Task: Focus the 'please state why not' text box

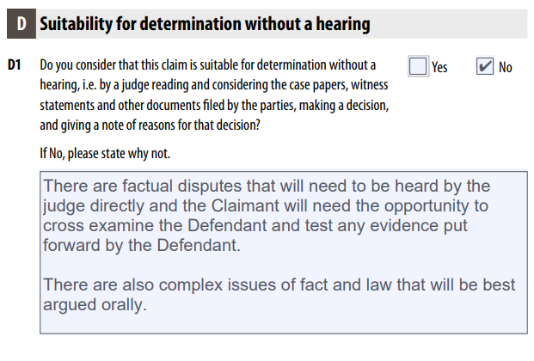Action: click(284, 253)
